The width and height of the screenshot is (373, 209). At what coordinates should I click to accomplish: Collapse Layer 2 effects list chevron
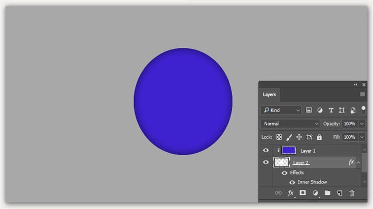point(358,162)
